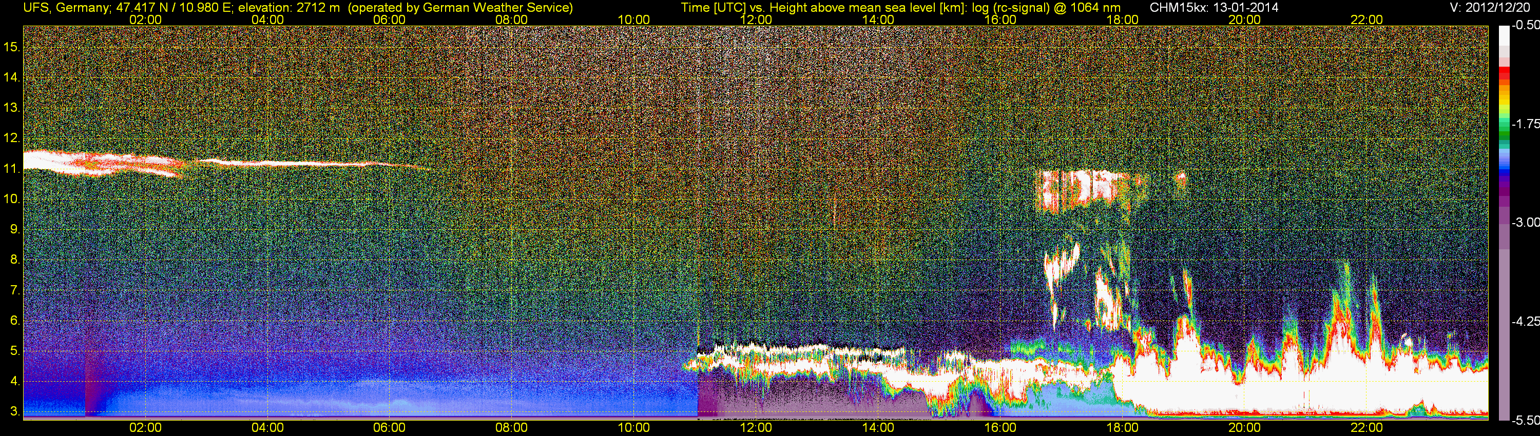Click the 22:00 label on the top time axis

pyautogui.click(x=1366, y=19)
